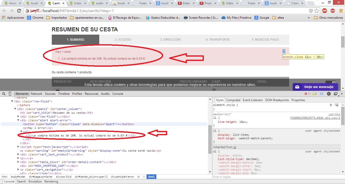The height and width of the screenshot is (184, 345).
Task: Switch to Profiles DevTools tab
Action: coord(77,94)
